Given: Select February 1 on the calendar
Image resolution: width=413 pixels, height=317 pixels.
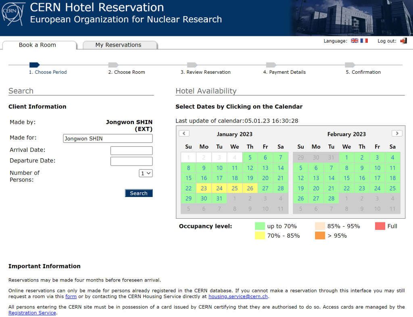Looking at the screenshot, I should (346, 157).
